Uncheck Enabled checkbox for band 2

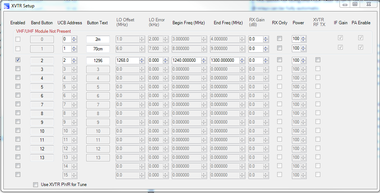click(x=18, y=60)
